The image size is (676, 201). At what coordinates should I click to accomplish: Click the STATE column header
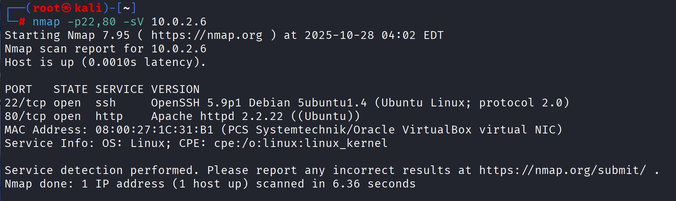[x=70, y=89]
